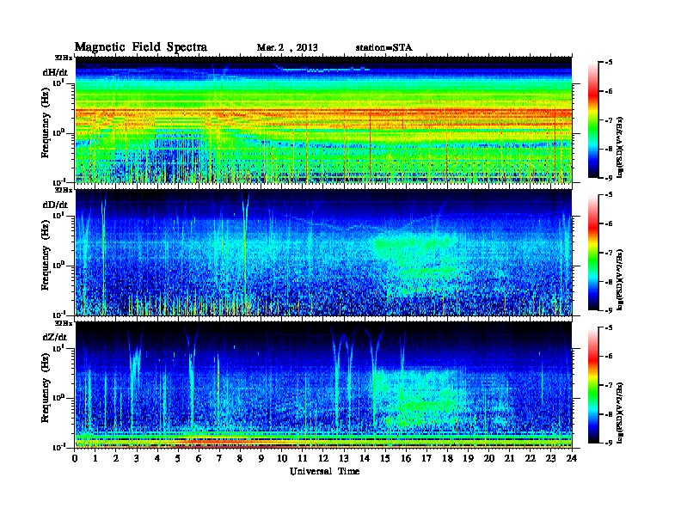Image resolution: width=681 pixels, height=526 pixels.
Task: Click the -6 value on dZ/dt color bar
Action: click(610, 357)
